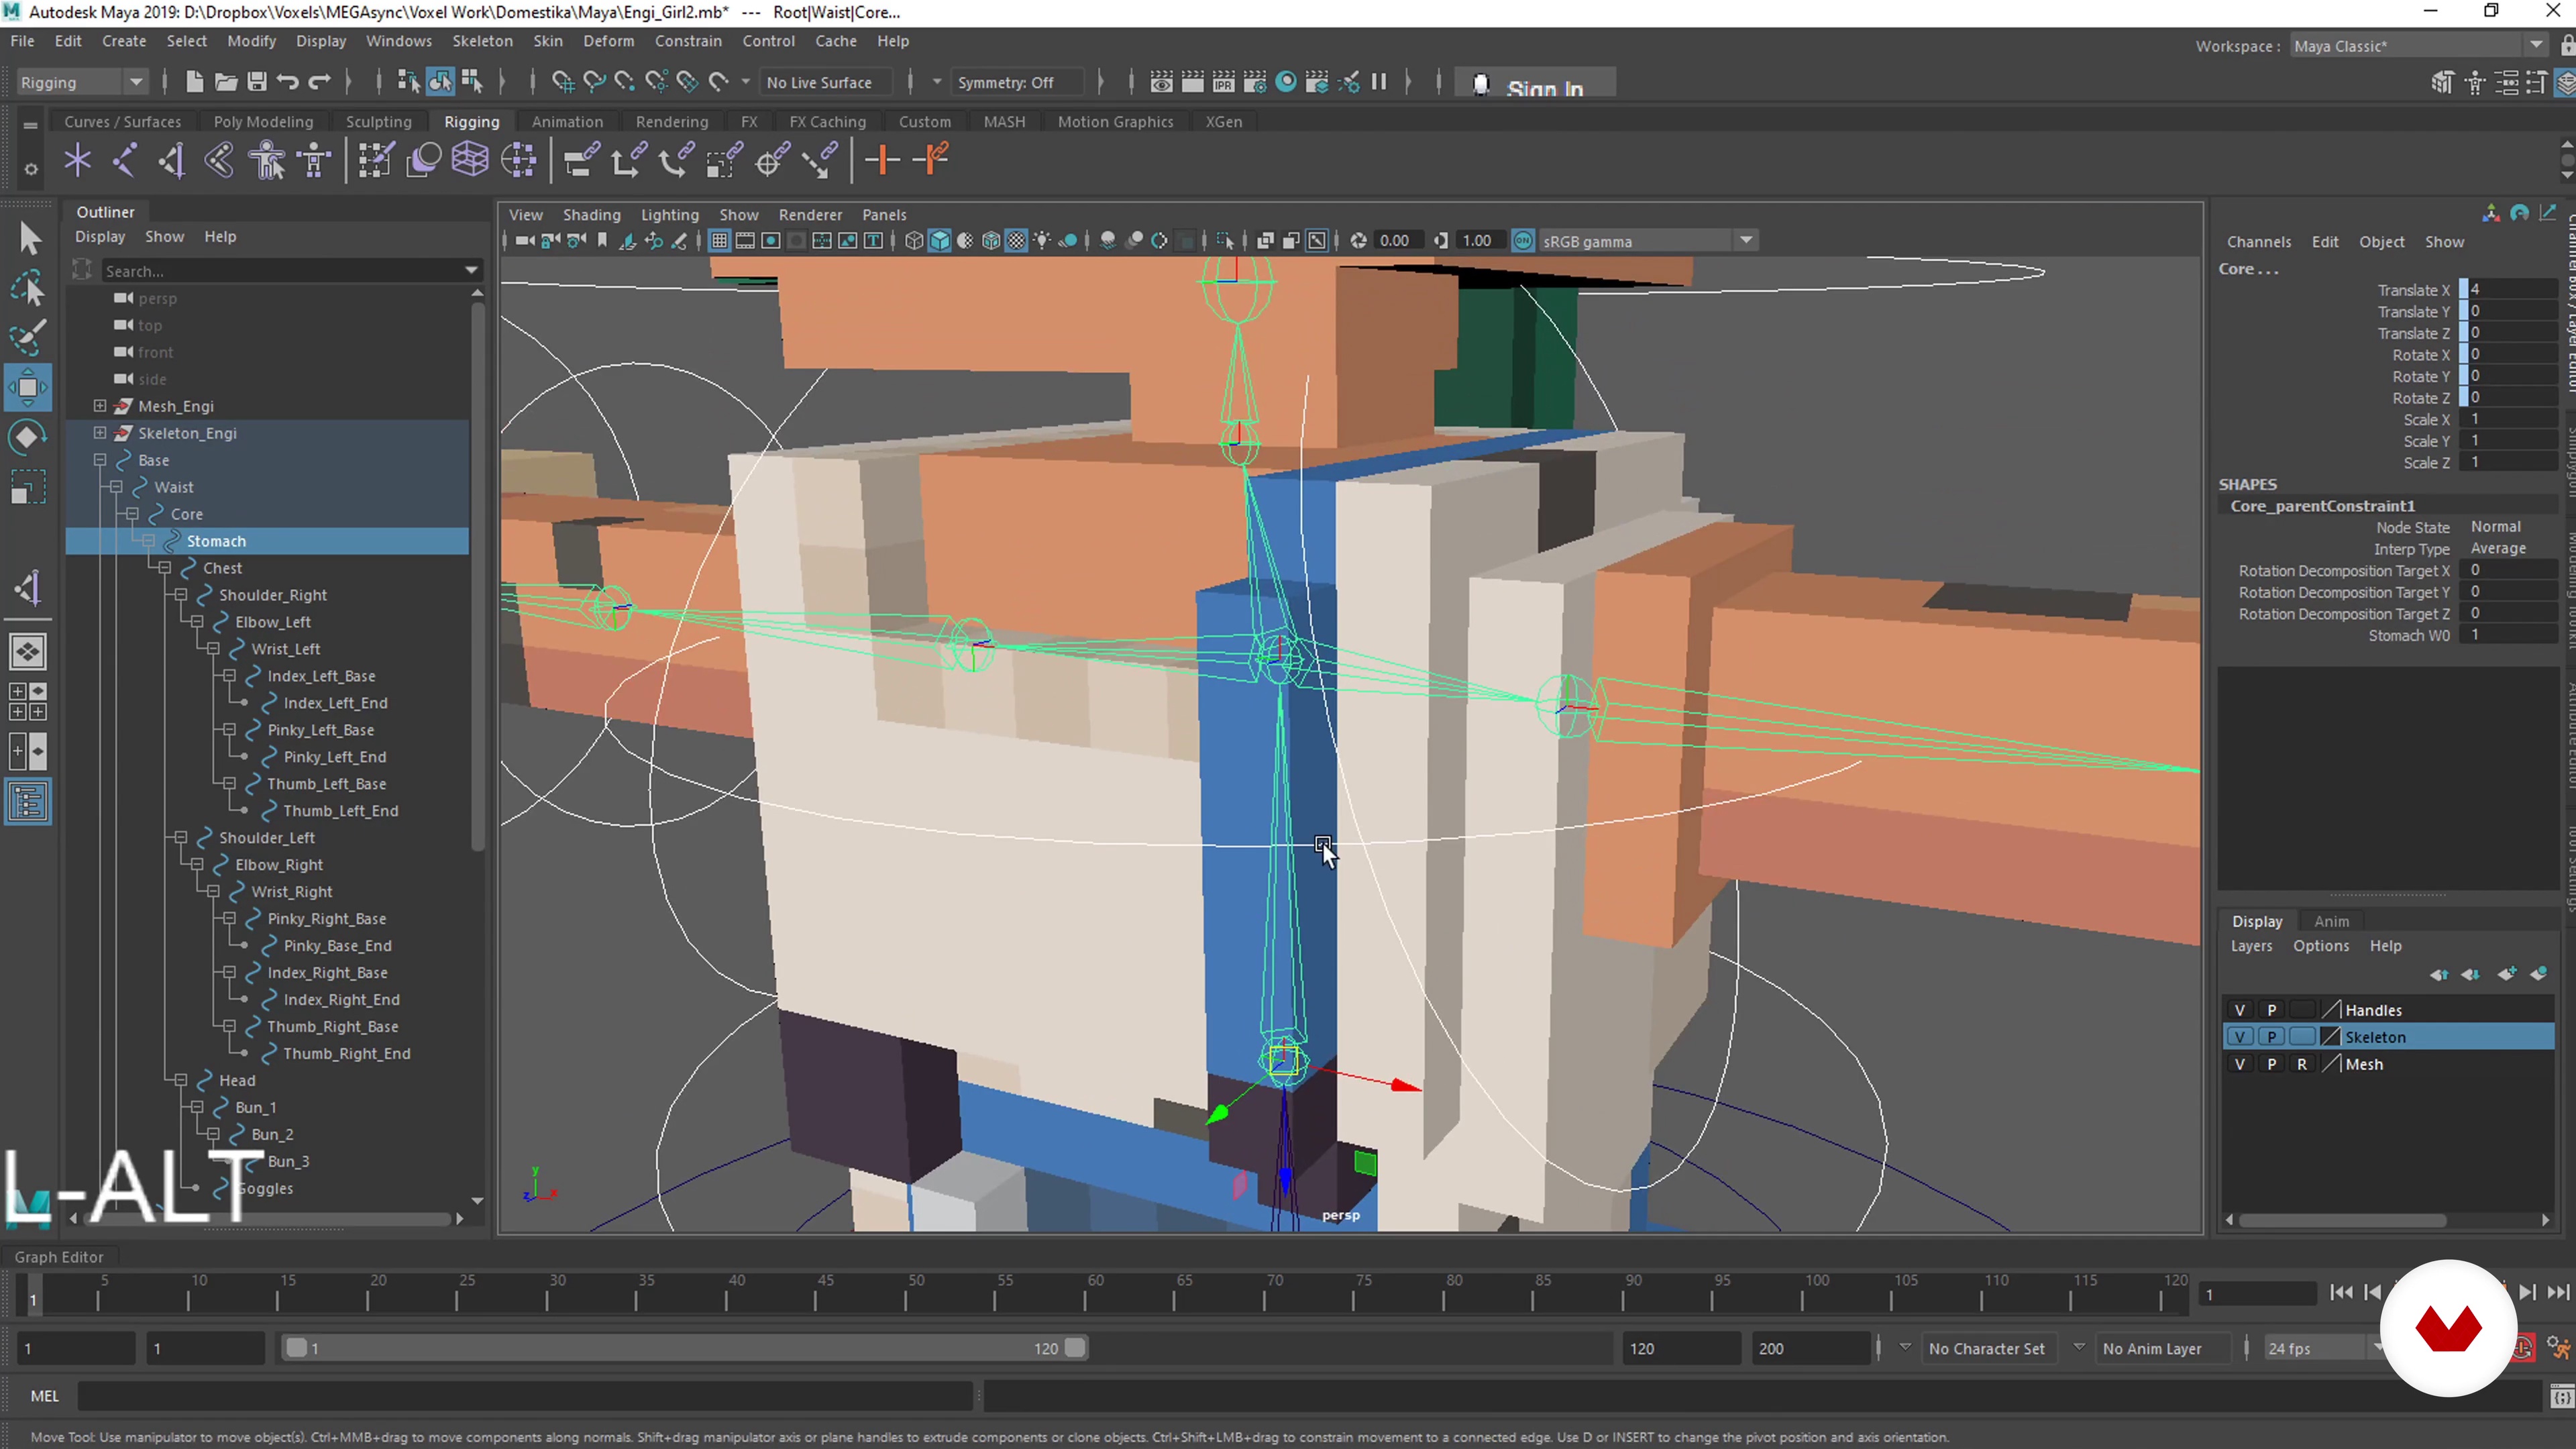Screen dimensions: 2576x1449
Task: Activate the Paint Selection tool
Action: click(x=29, y=337)
